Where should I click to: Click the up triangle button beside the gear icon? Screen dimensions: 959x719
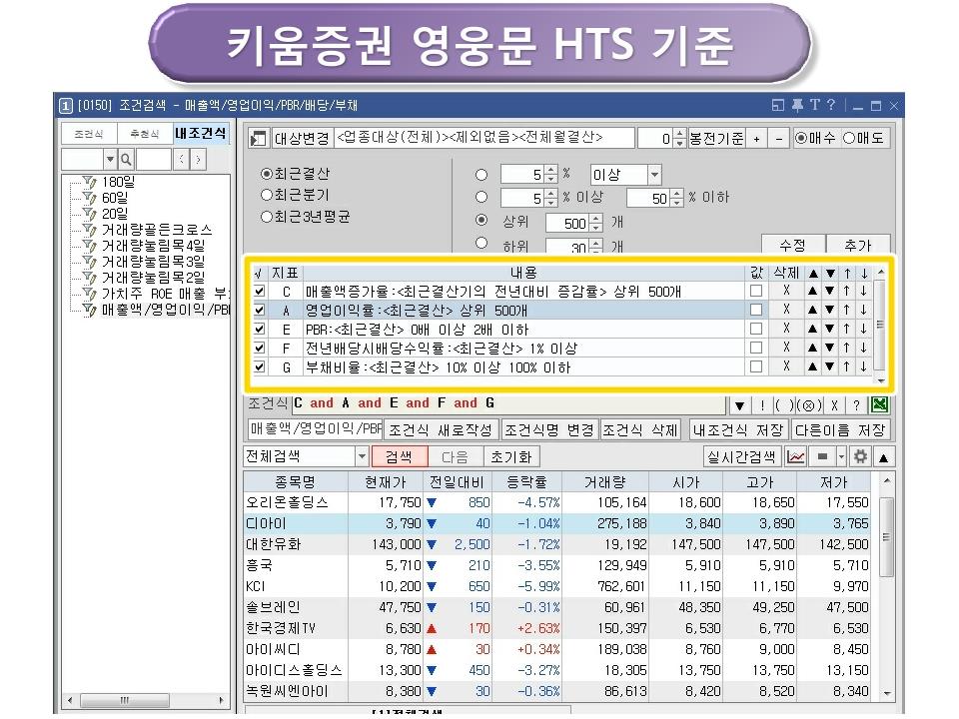[x=883, y=457]
